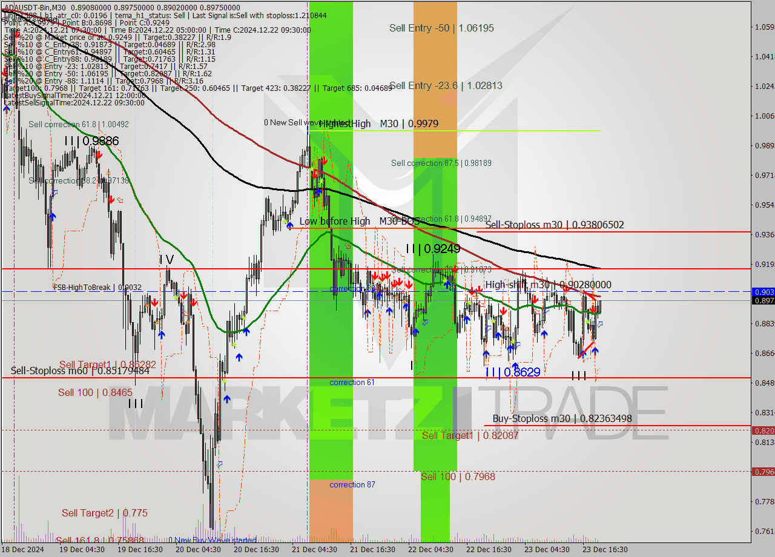Image resolution: width=775 pixels, height=557 pixels.
Task: Click the current price tag 0.897 on axis
Action: tap(763, 300)
